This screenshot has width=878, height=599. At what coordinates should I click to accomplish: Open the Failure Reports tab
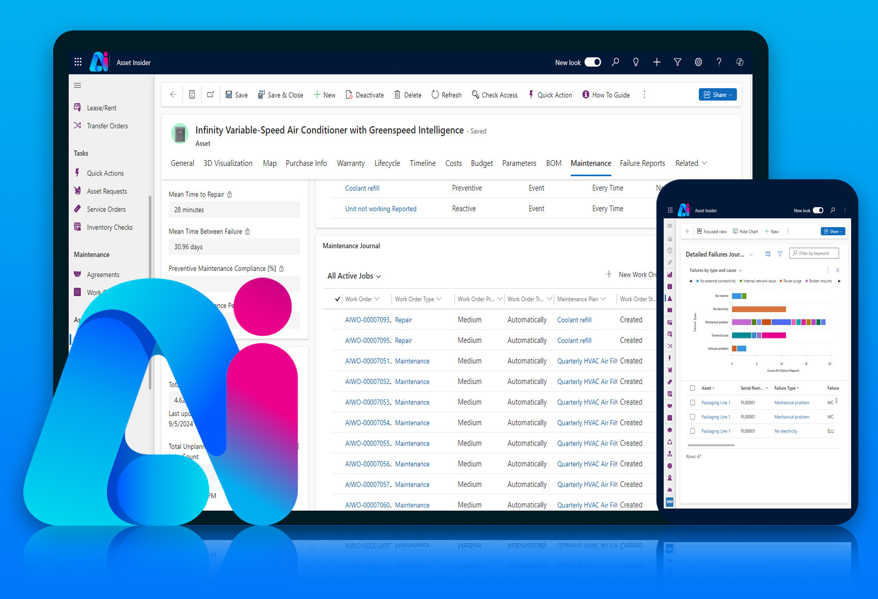pos(642,163)
